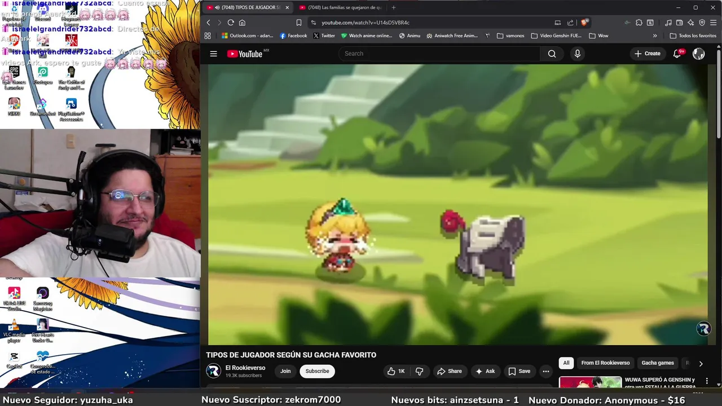This screenshot has height=406, width=722.
Task: Open TikTok LIVE Studio desktop shortcut
Action: pyautogui.click(x=14, y=299)
